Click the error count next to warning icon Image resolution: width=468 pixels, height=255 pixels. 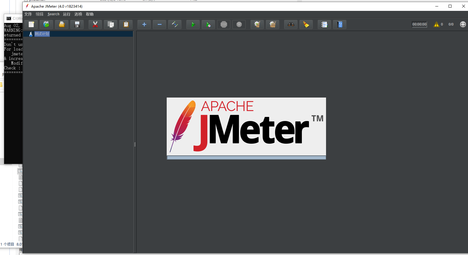point(442,24)
